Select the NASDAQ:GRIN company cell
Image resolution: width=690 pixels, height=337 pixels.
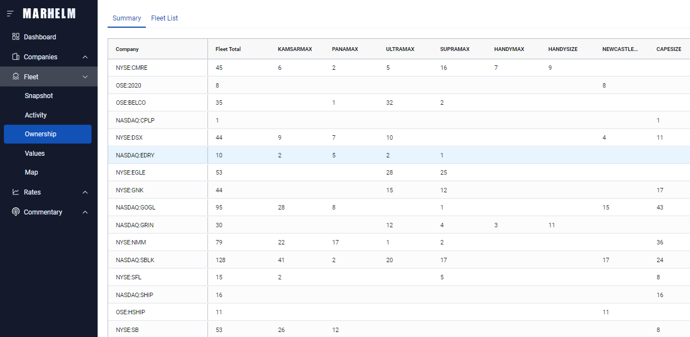point(158,225)
